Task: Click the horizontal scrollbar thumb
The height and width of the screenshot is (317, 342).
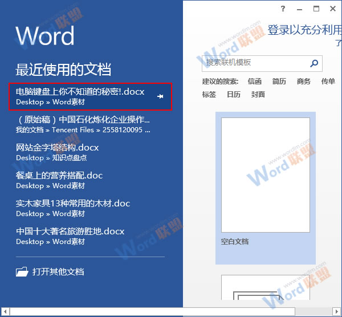Action: 152,311
